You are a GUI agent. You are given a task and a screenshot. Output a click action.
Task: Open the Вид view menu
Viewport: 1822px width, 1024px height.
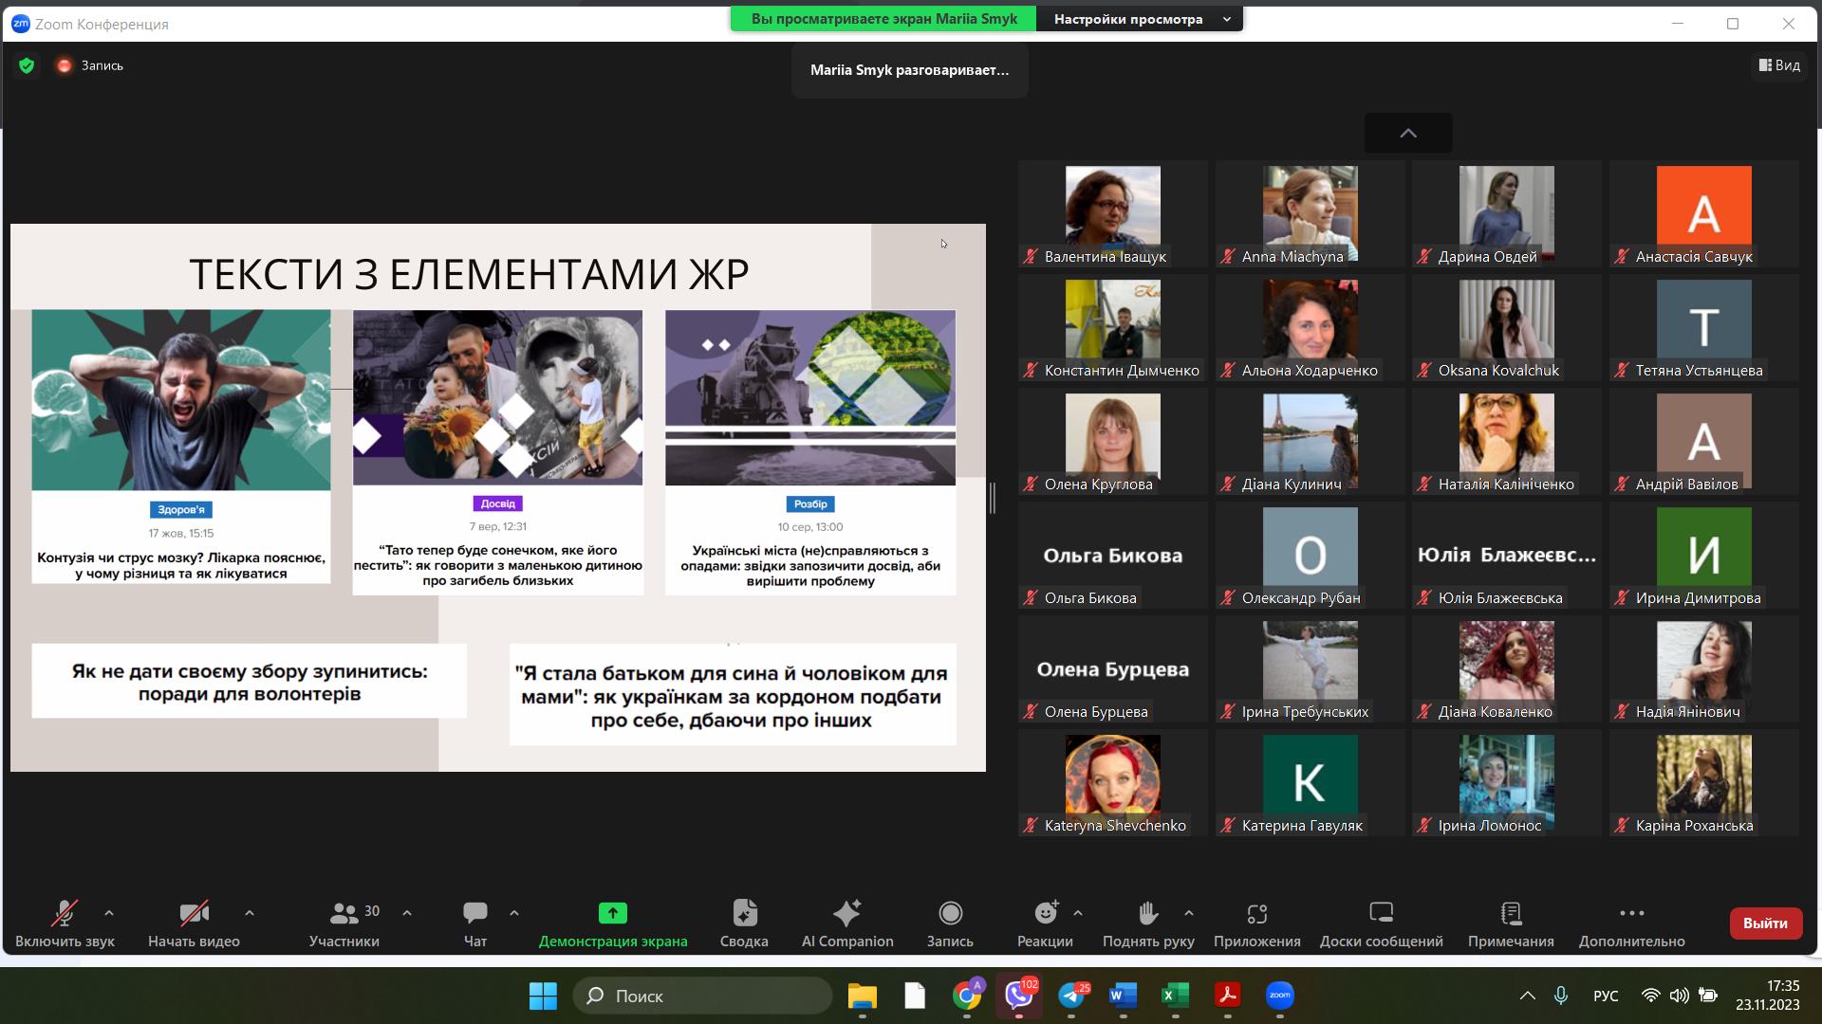coord(1779,65)
